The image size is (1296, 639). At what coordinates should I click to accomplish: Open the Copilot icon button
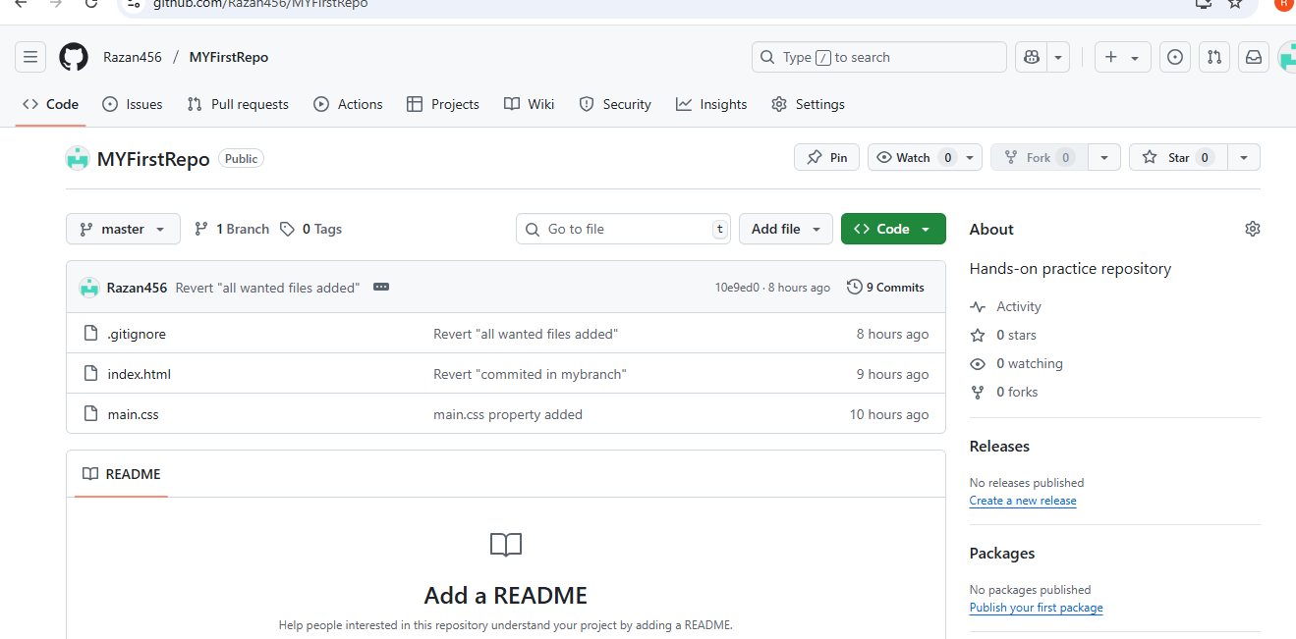[1031, 57]
